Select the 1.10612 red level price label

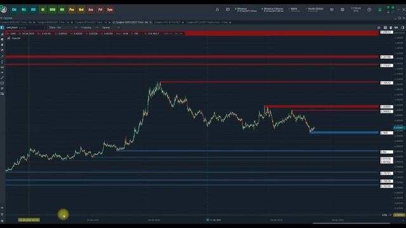tap(386, 83)
